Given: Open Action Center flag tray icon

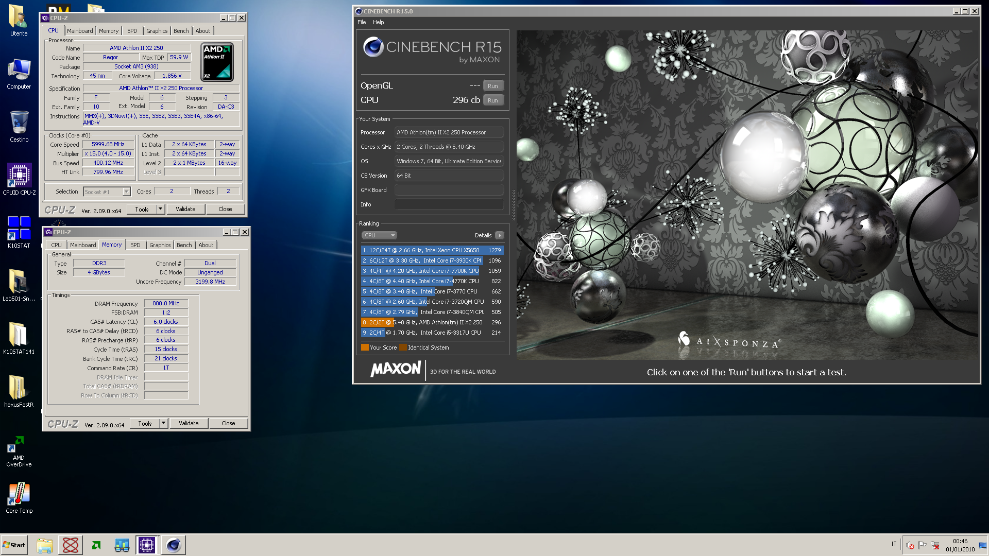Looking at the screenshot, I should click(x=923, y=545).
